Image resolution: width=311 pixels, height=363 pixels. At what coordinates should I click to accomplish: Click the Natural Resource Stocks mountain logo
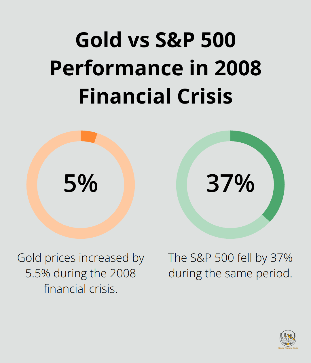[x=288, y=339]
